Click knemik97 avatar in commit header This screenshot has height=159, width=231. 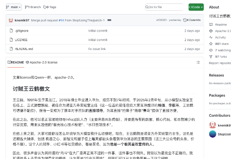click(x=11, y=20)
